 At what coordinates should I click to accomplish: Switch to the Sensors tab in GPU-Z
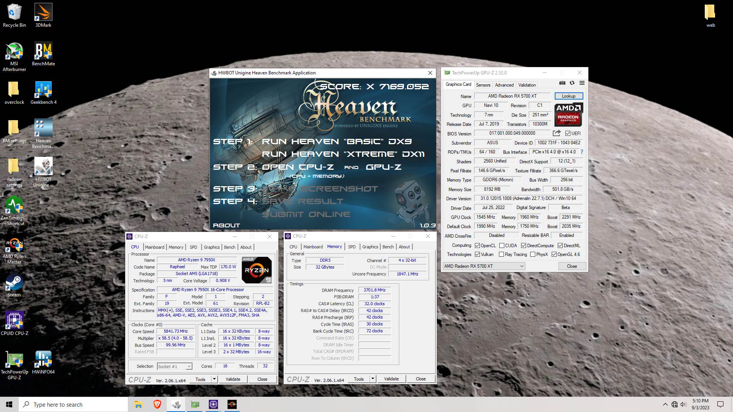pyautogui.click(x=483, y=85)
